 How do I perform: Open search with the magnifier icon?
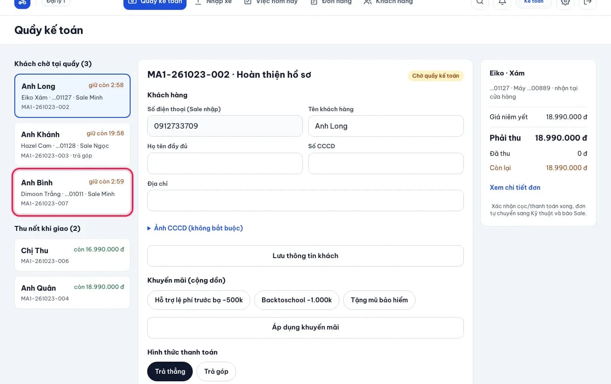click(x=480, y=2)
